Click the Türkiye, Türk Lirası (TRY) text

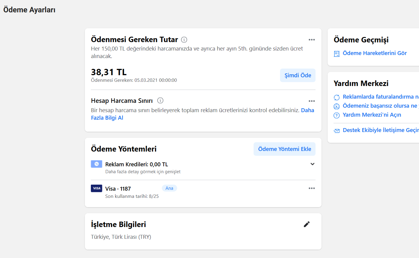click(x=121, y=237)
